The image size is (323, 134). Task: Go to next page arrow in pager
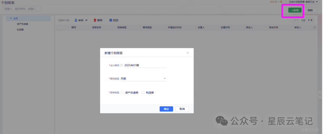(308, 20)
